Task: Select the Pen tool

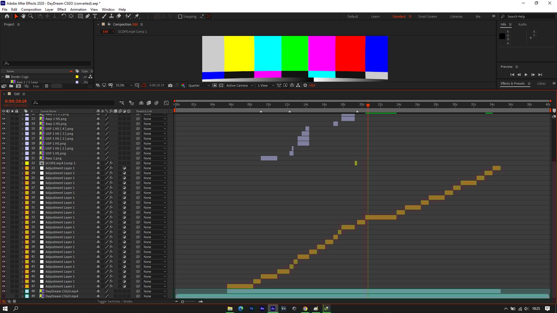Action: coord(88,16)
